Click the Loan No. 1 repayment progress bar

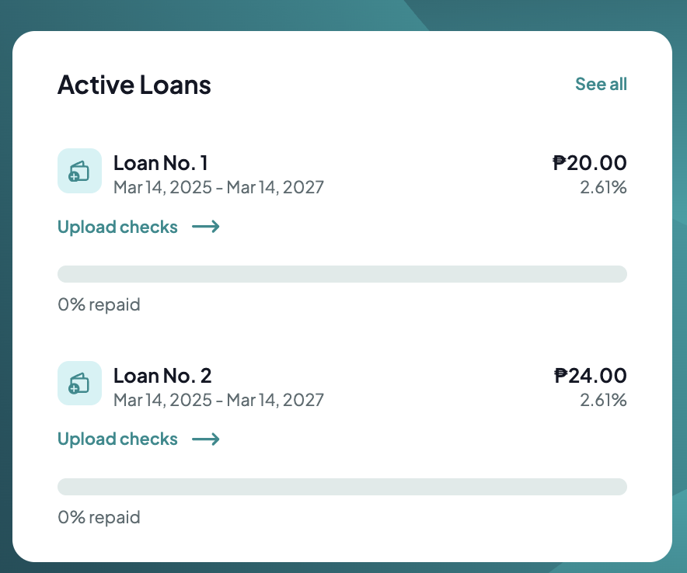(342, 273)
